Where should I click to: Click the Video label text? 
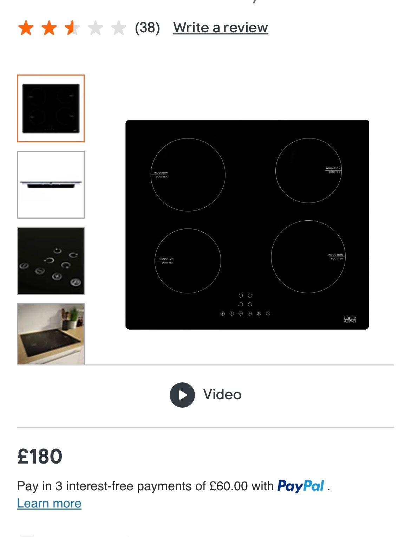[x=222, y=394]
